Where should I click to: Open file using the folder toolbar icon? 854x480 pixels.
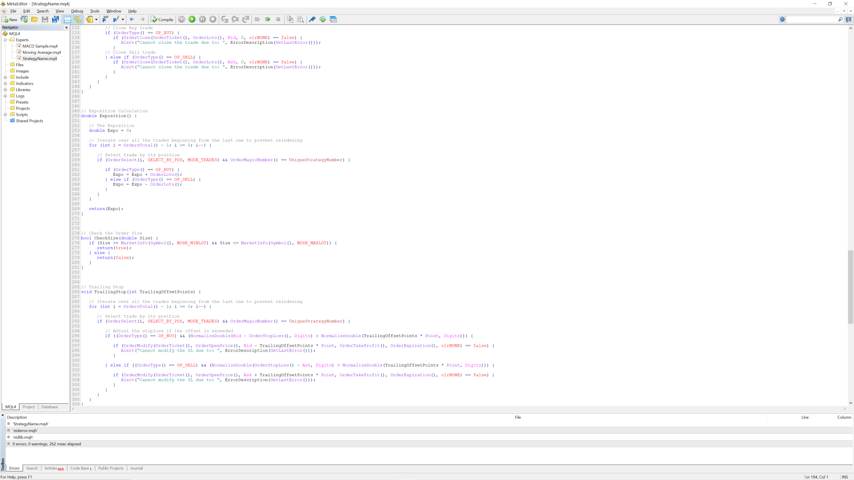click(35, 19)
